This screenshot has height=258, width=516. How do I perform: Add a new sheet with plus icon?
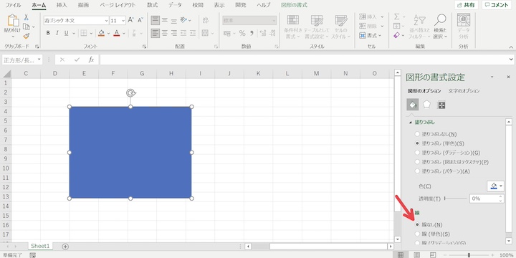pyautogui.click(x=65, y=247)
